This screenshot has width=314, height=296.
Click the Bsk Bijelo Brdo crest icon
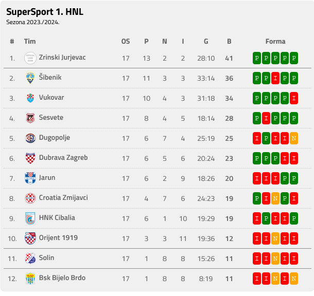(x=30, y=279)
